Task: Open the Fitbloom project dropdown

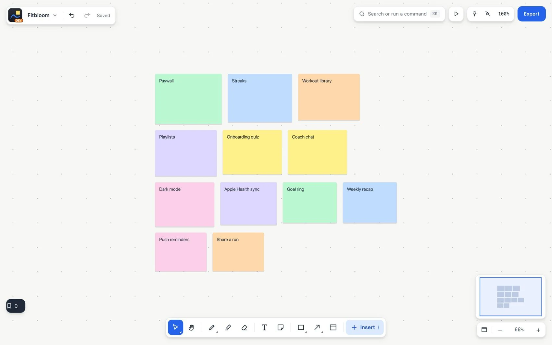Action: coord(42,15)
